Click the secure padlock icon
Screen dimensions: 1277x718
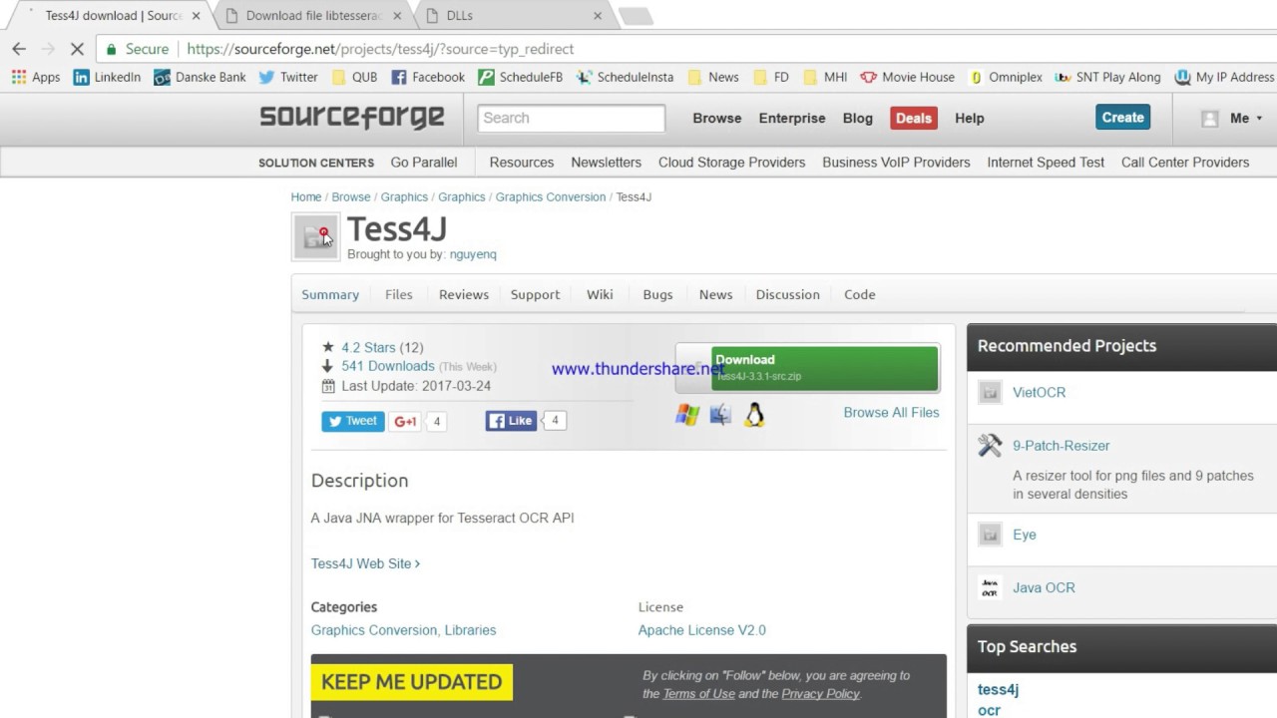click(111, 49)
